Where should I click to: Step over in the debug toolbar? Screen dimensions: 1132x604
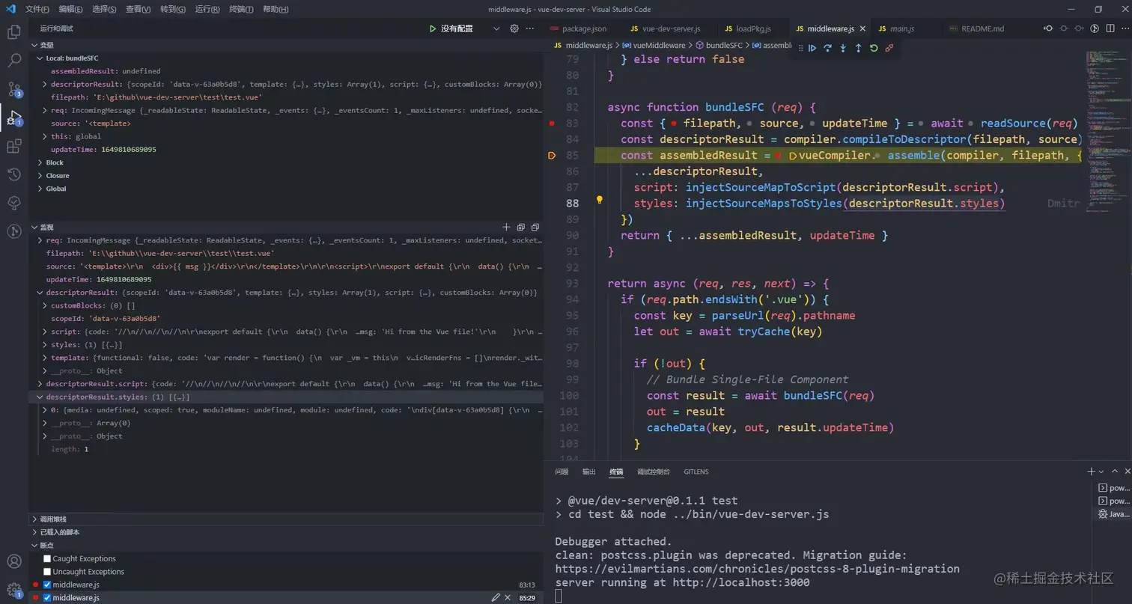(827, 48)
